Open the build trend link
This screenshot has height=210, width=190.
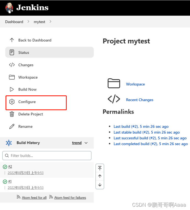tap(77, 143)
